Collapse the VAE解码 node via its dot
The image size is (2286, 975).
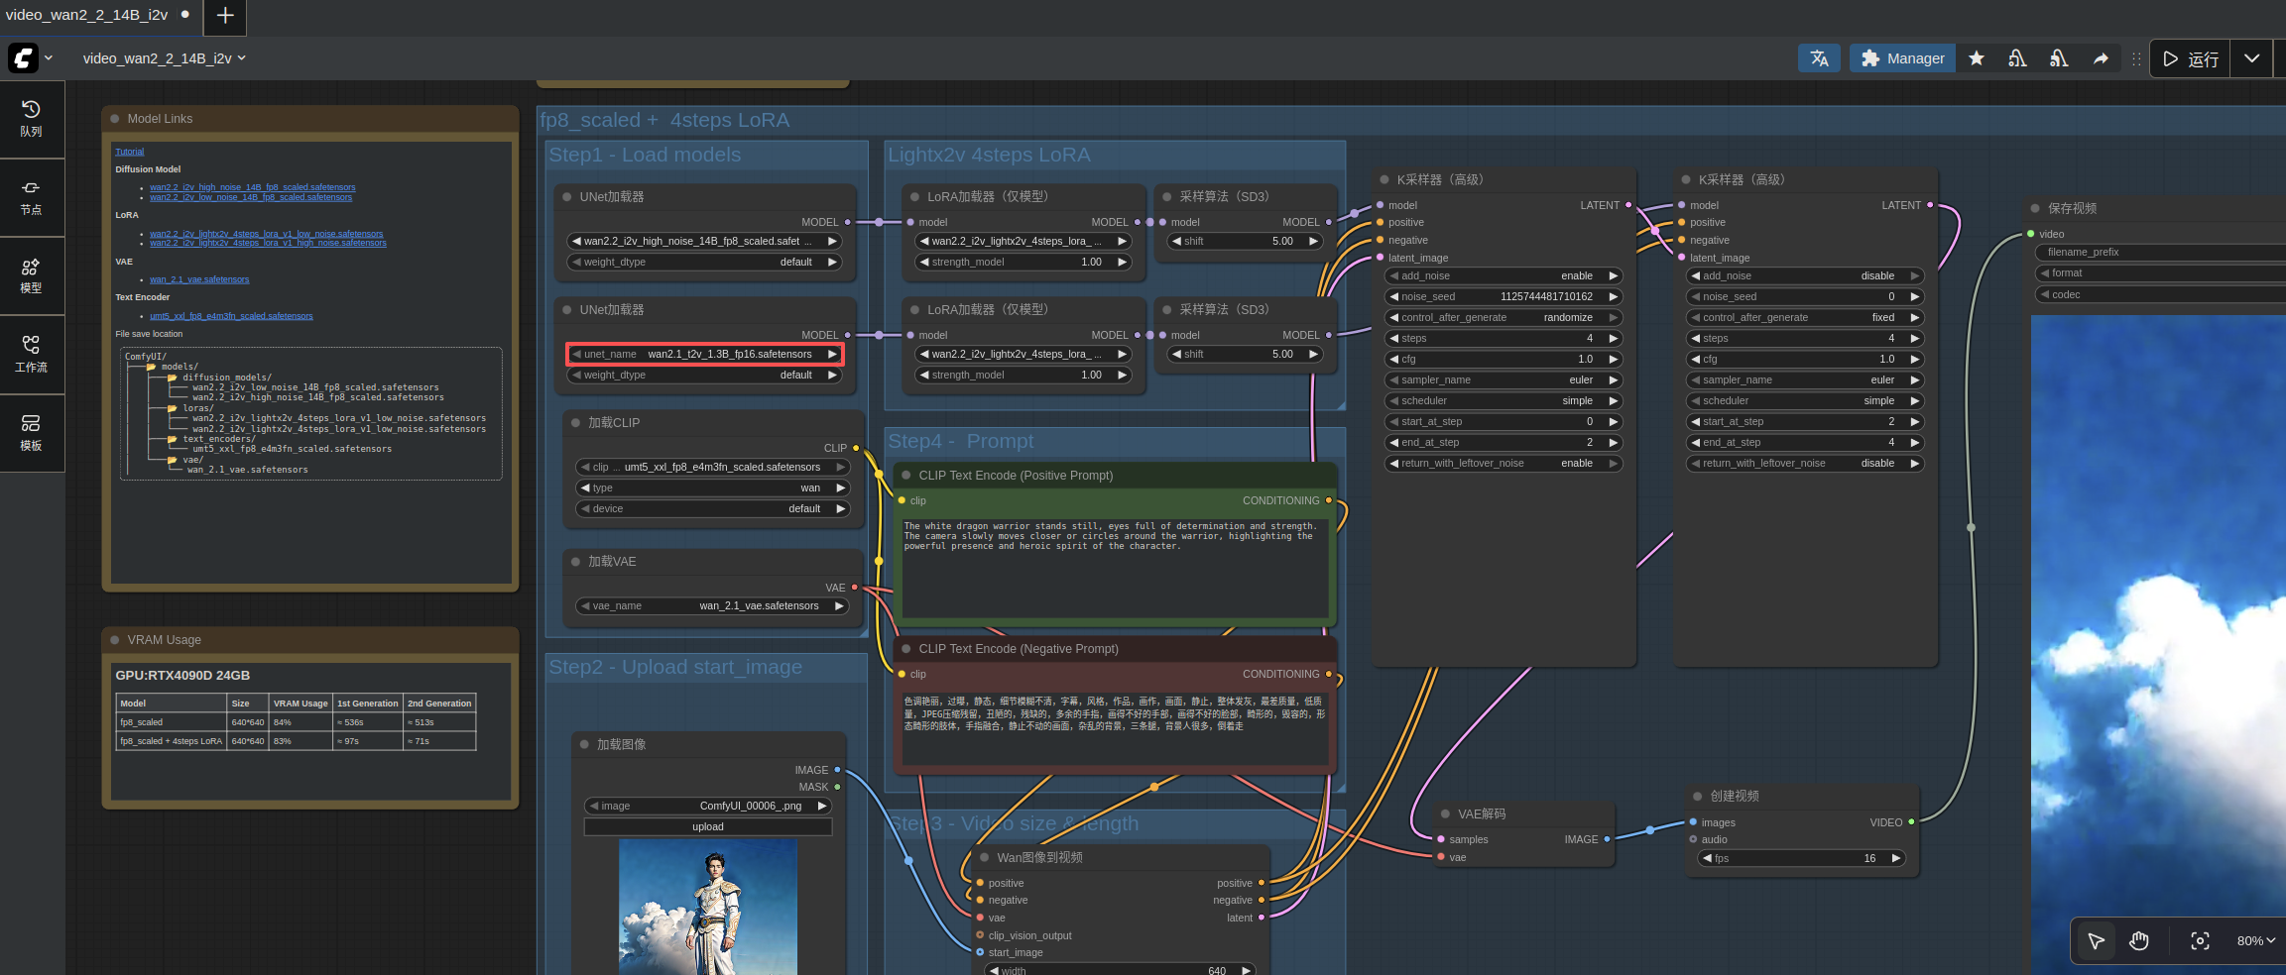(1445, 814)
